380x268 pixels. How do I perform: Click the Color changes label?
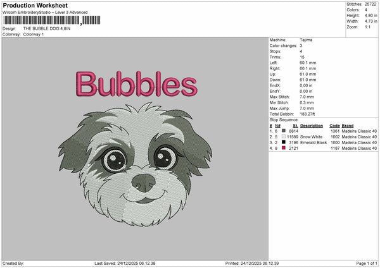tap(283, 46)
